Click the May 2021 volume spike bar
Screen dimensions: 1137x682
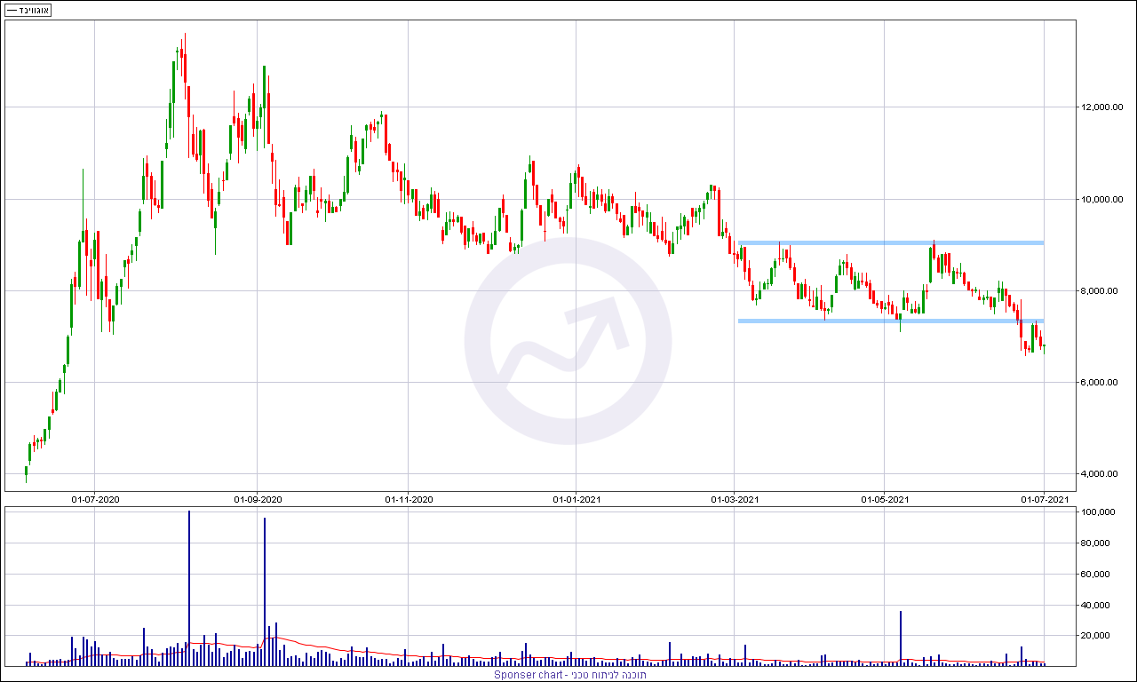click(901, 638)
